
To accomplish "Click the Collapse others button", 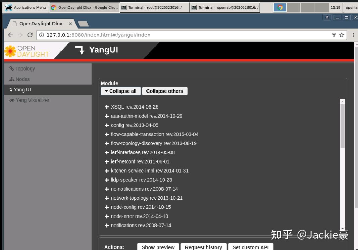I will [165, 91].
